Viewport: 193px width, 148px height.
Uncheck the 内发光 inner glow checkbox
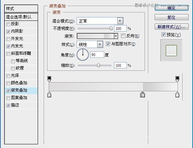coord(8,46)
